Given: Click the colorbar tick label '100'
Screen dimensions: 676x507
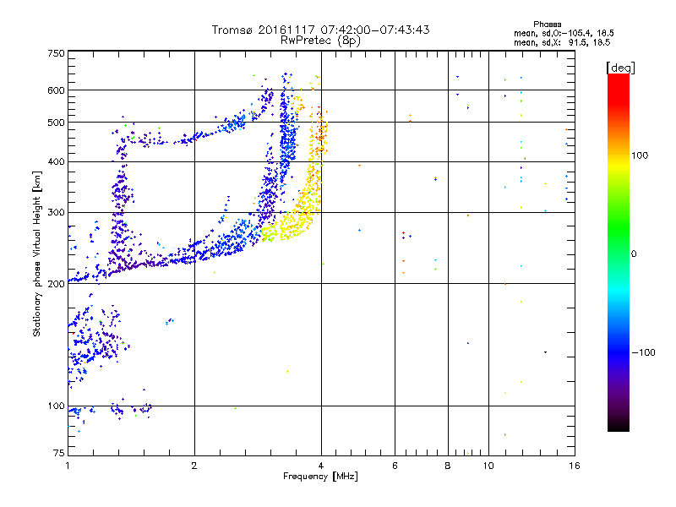Looking at the screenshot, I should [x=640, y=155].
